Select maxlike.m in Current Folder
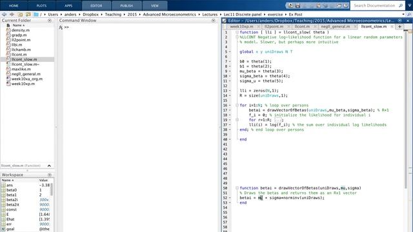Screen dimensions: 413x232 [x=21, y=69]
